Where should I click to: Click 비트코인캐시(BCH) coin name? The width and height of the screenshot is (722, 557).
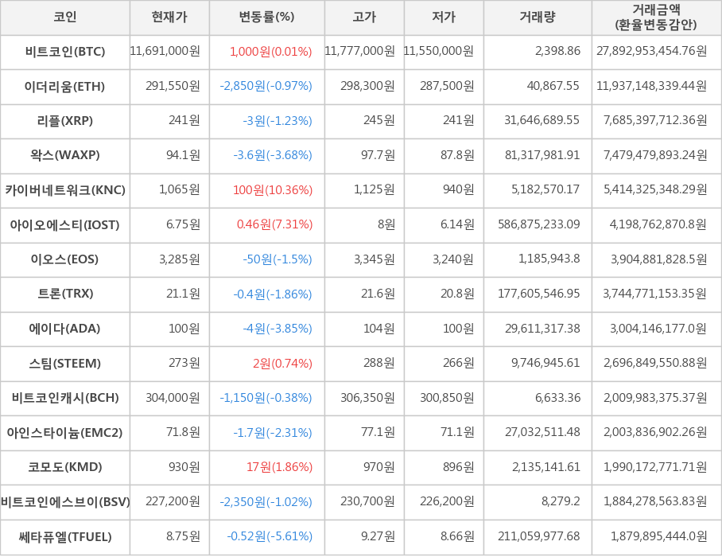(65, 398)
